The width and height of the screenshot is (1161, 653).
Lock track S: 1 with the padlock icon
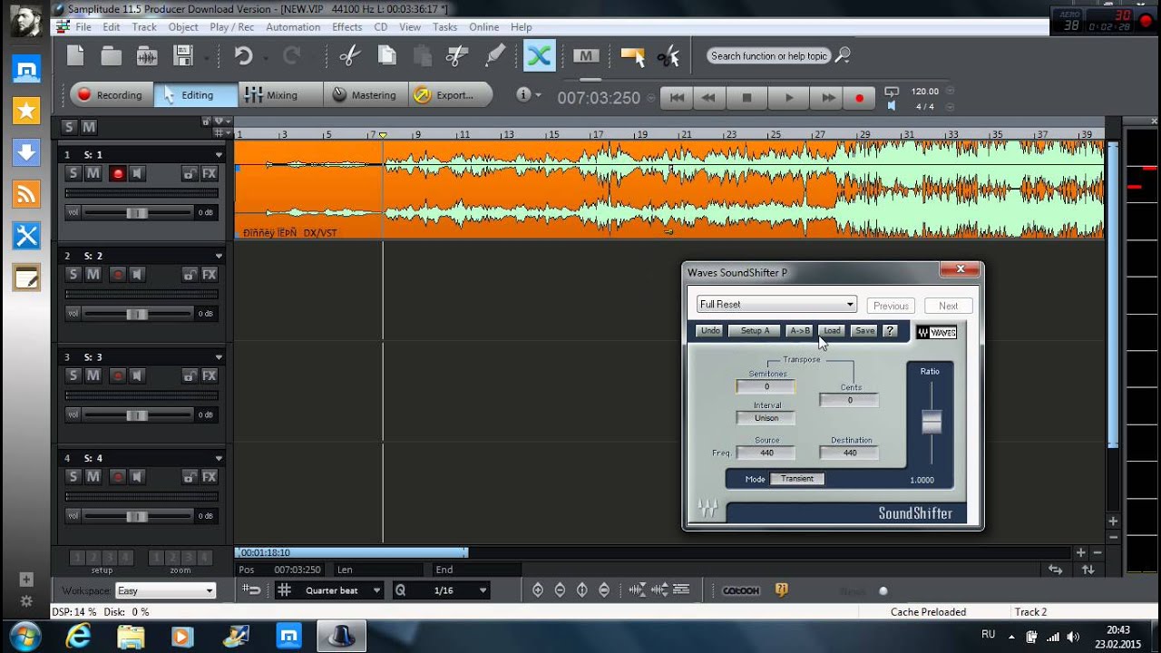189,173
